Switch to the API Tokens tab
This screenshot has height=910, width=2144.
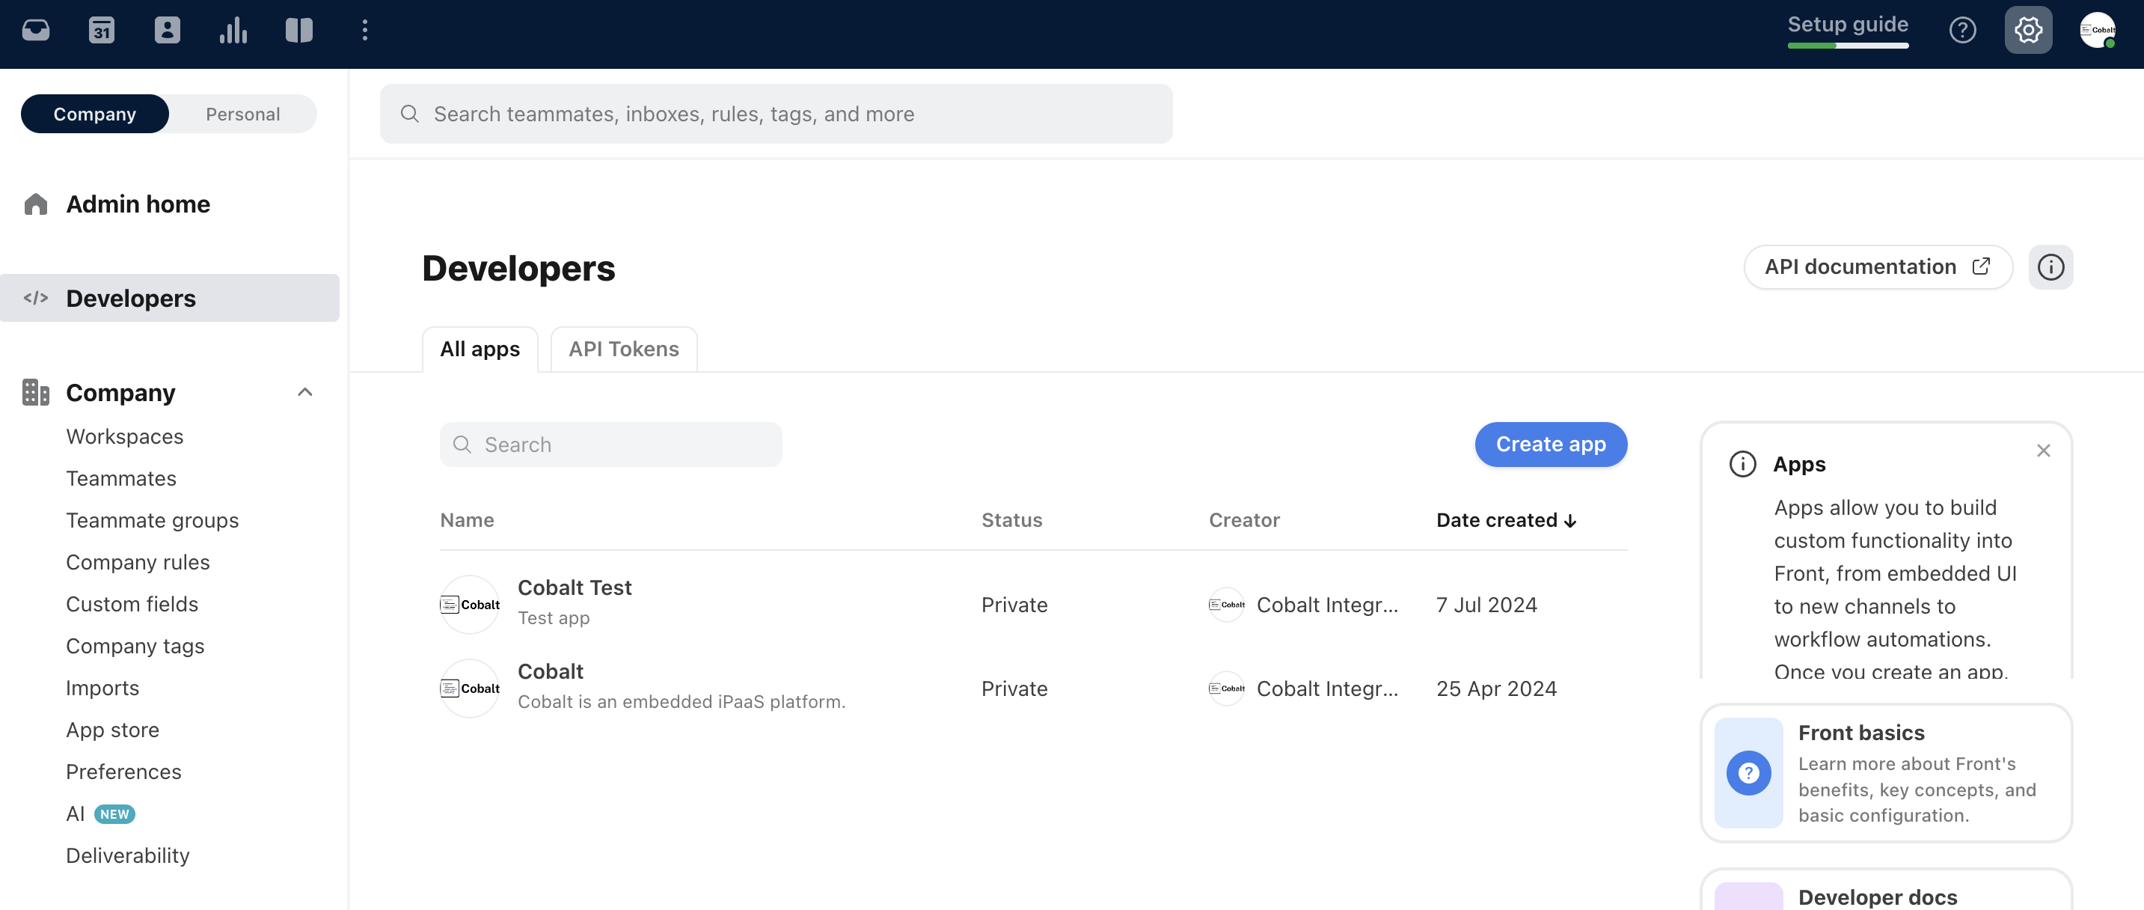(x=623, y=349)
